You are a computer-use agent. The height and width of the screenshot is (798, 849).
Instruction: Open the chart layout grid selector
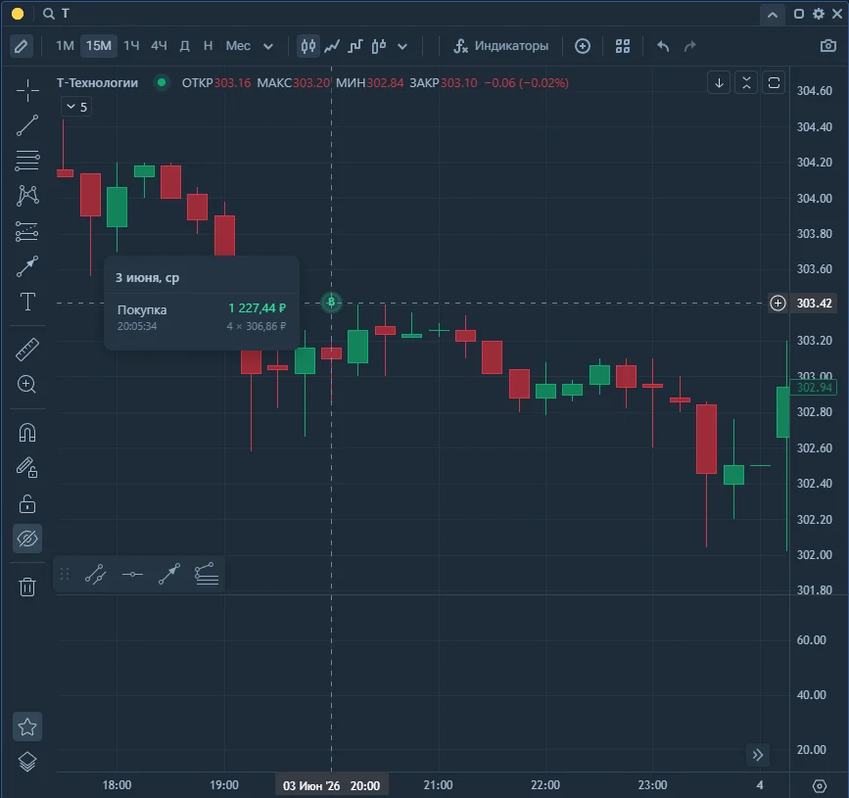pyautogui.click(x=623, y=46)
